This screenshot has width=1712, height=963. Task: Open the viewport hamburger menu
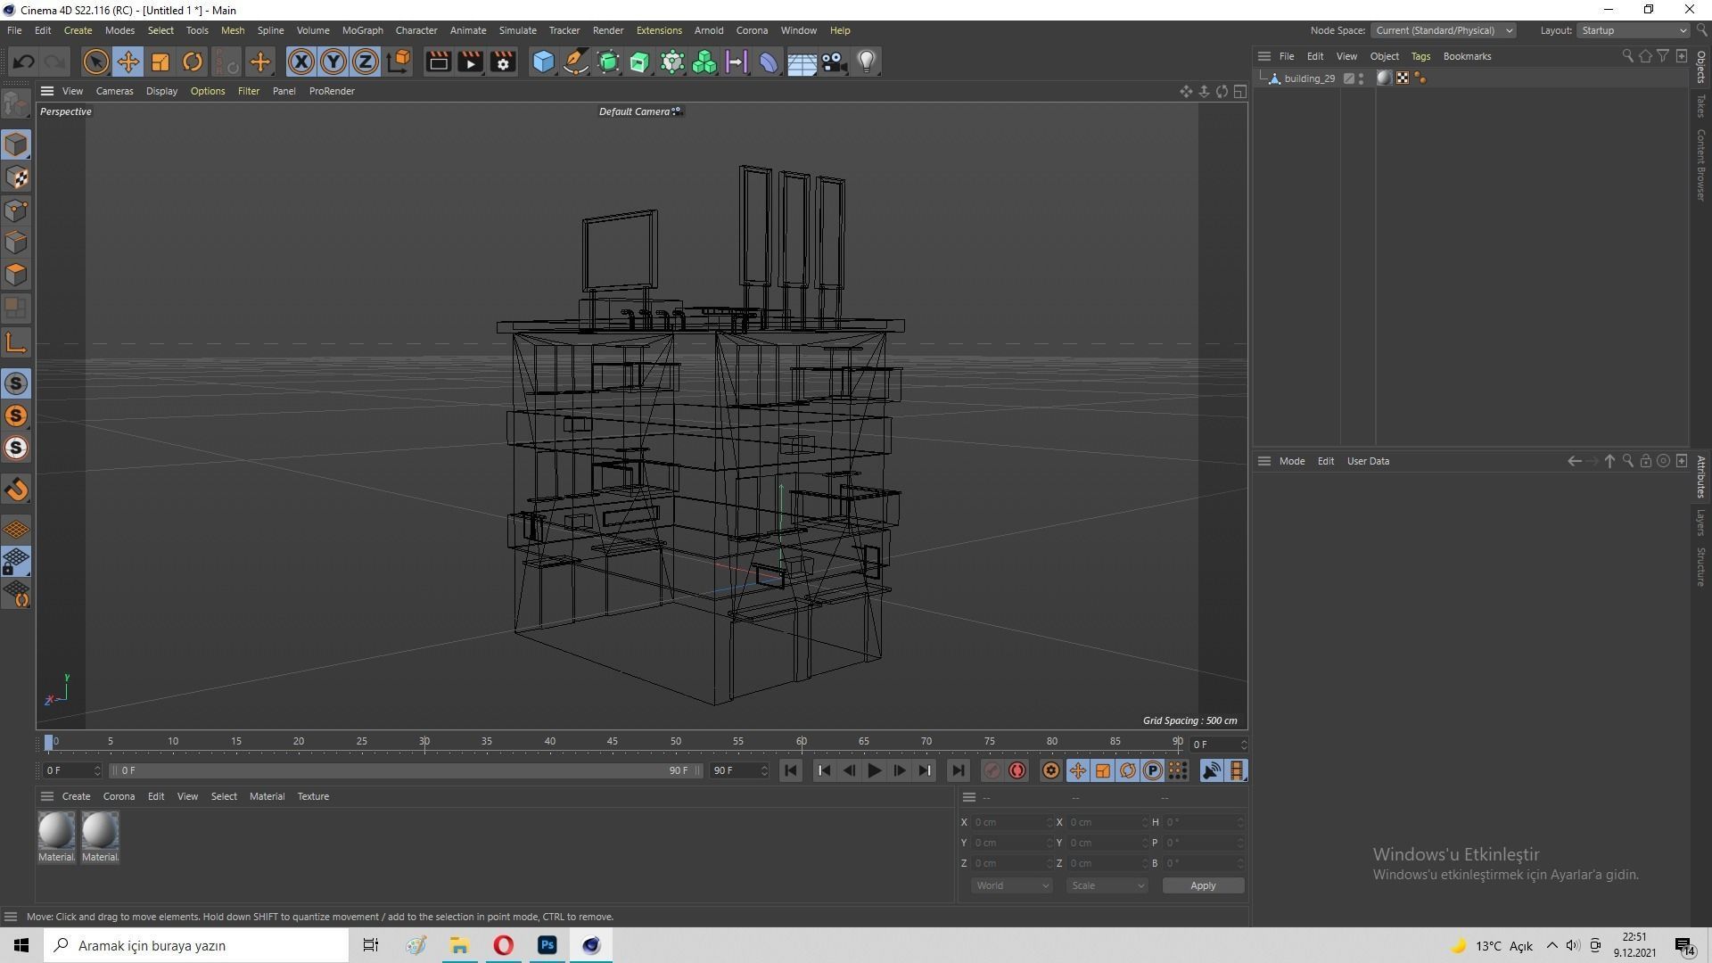(47, 91)
